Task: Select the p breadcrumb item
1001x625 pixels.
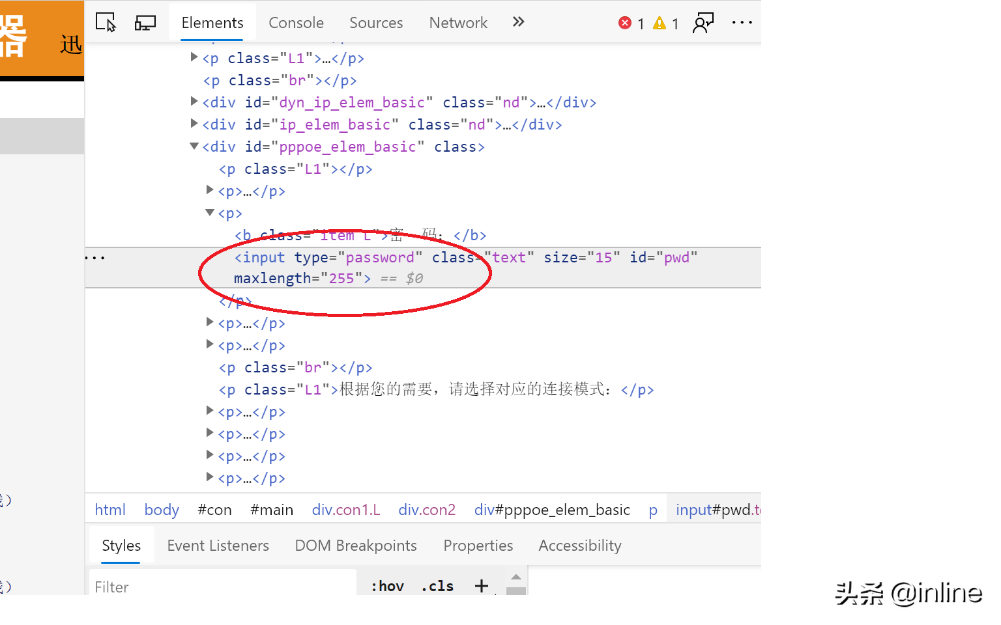Action: 653,511
